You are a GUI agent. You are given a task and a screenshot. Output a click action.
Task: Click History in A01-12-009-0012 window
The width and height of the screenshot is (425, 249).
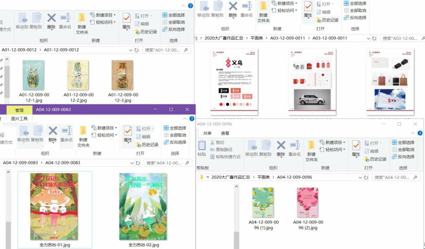(146, 32)
